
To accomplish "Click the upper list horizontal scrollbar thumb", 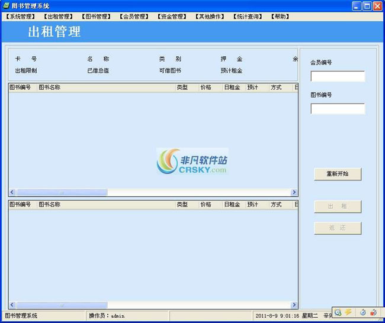I will 62,192.
